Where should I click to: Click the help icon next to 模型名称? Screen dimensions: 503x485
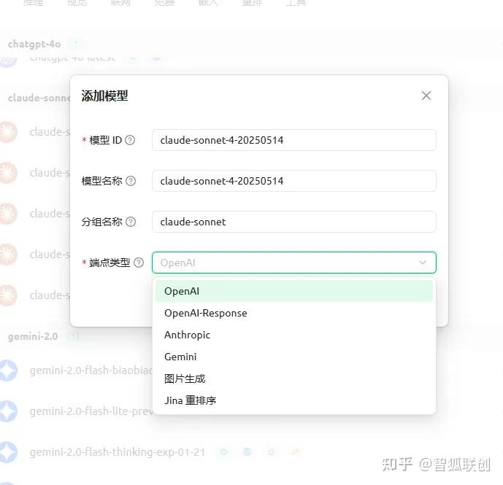tap(131, 181)
